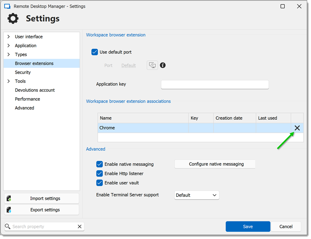Image resolution: width=311 pixels, height=239 pixels.
Task: Click the port test icon button
Action: click(x=152, y=65)
